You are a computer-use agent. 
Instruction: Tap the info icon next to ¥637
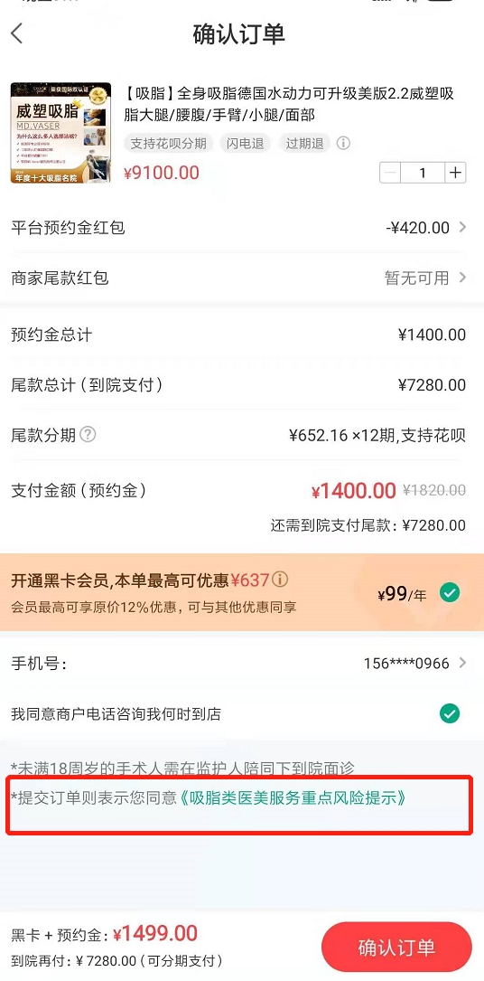pos(281,580)
